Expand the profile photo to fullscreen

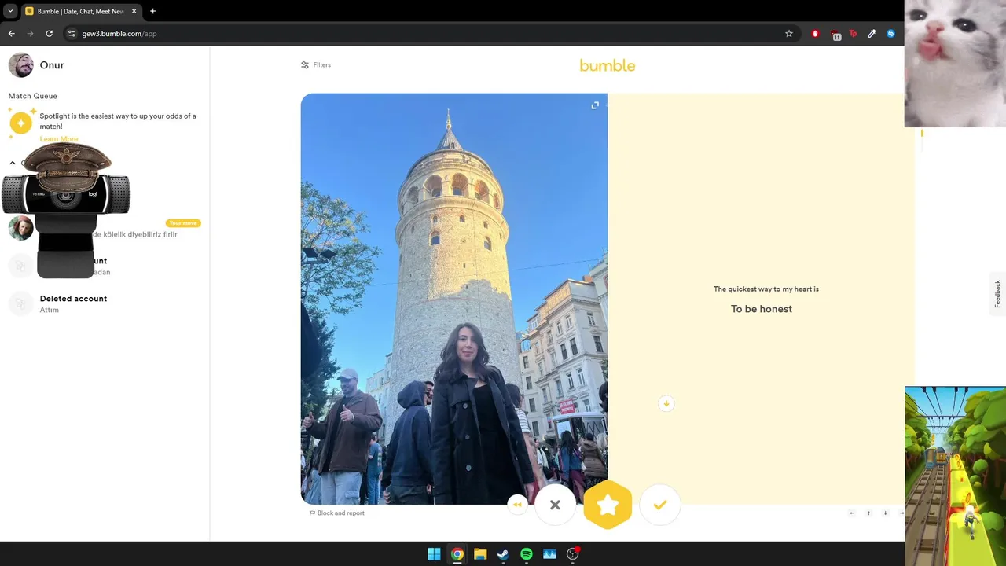pos(595,105)
